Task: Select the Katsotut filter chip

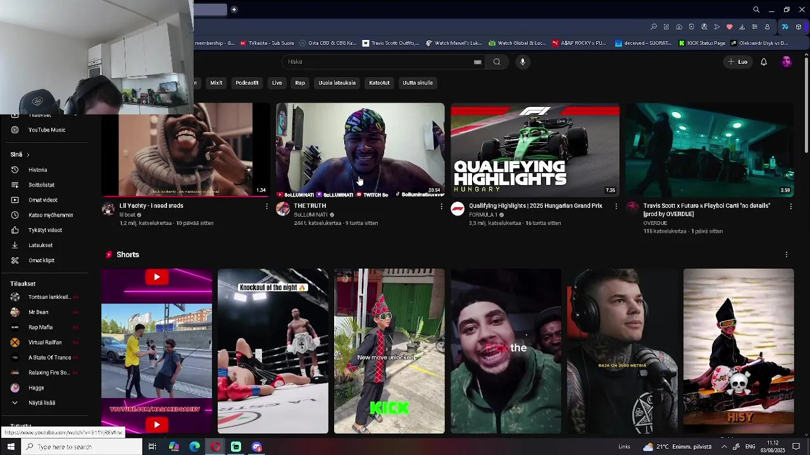Action: coord(380,83)
